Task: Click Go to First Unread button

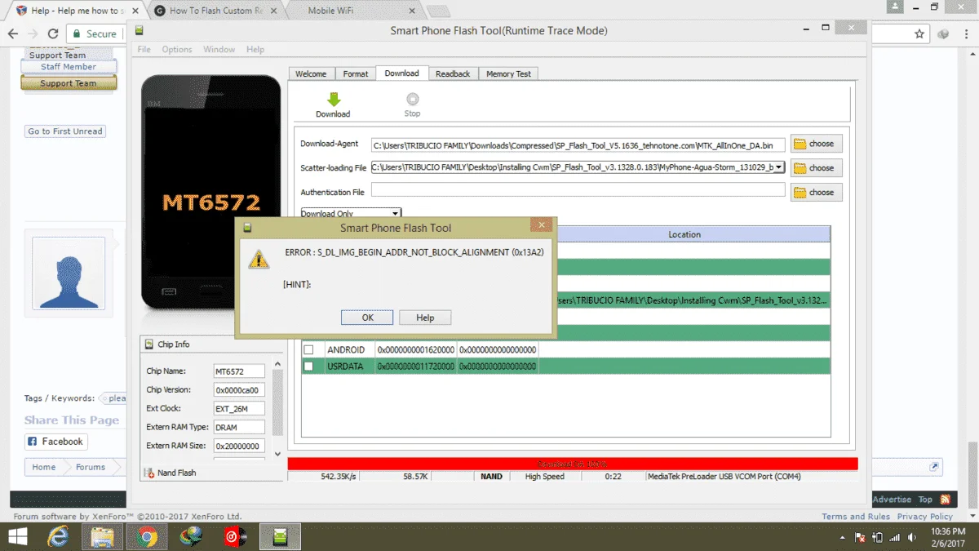Action: tap(65, 131)
